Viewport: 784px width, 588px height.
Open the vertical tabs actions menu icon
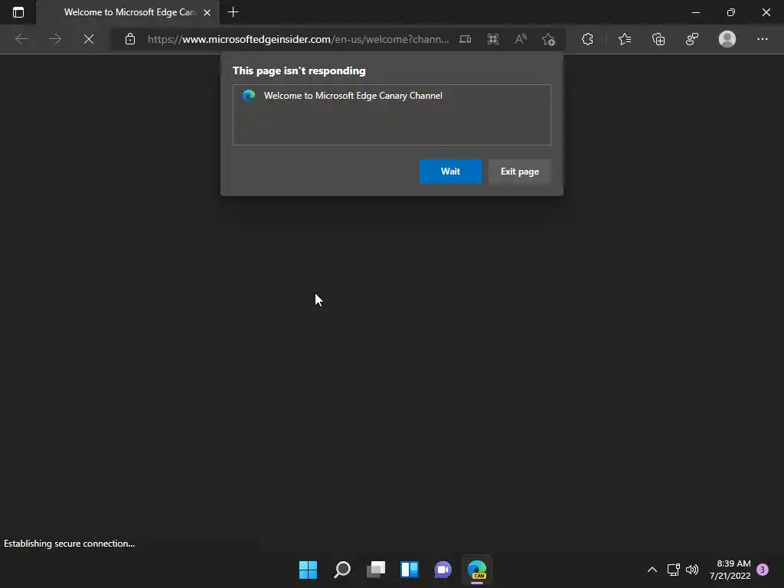coord(18,12)
